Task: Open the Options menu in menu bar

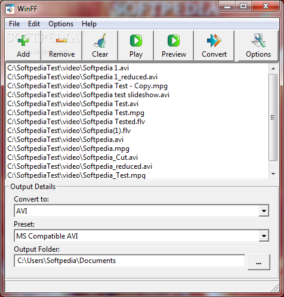Action: click(x=61, y=24)
